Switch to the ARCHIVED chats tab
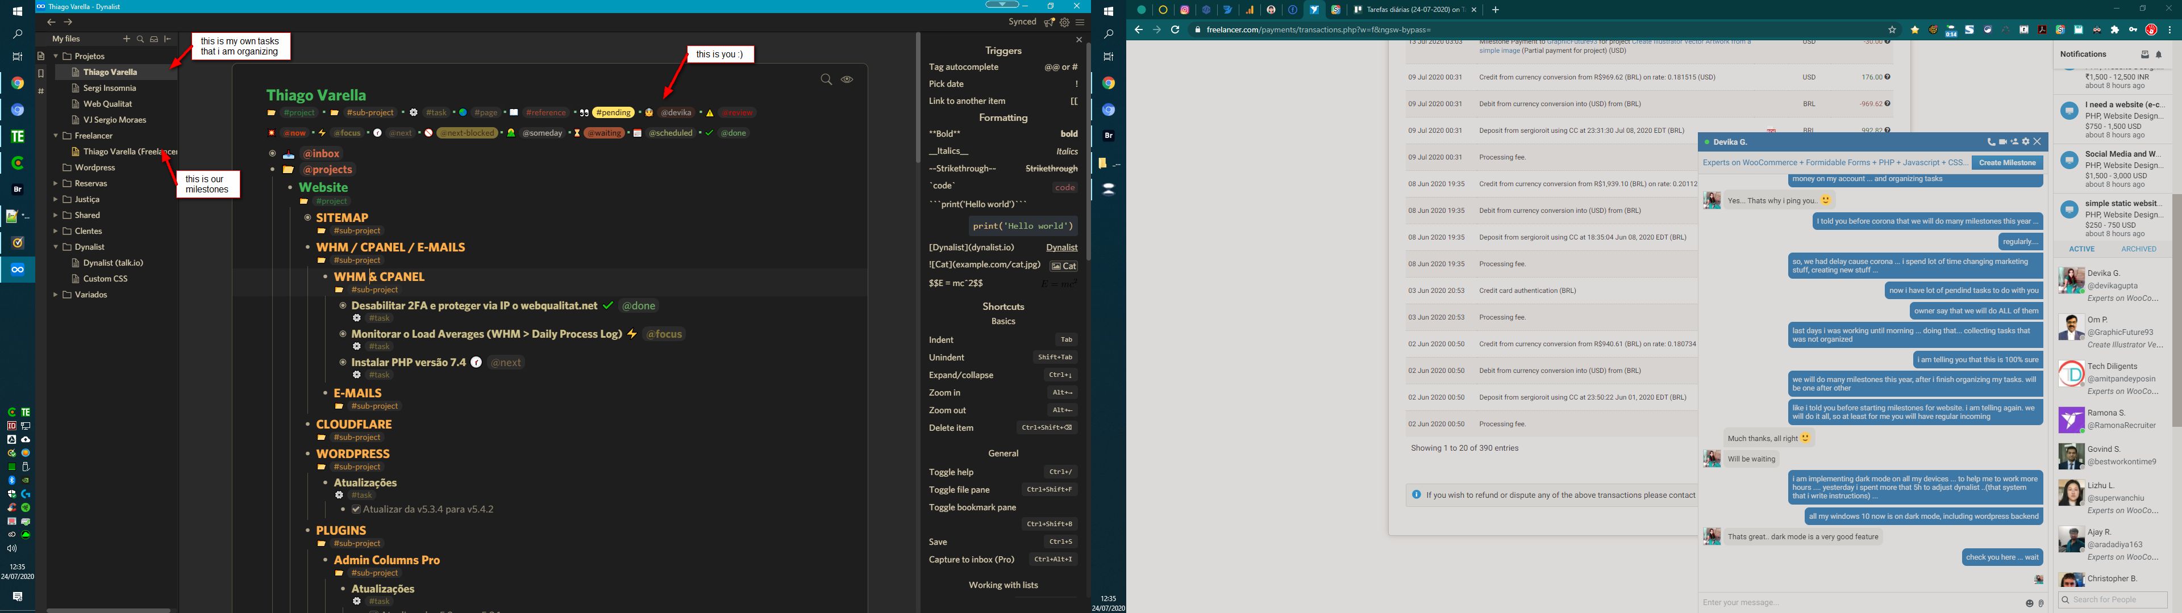2182x613 pixels. [x=2138, y=249]
